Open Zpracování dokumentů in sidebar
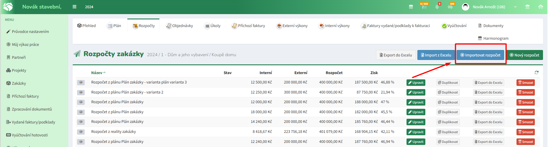 (29, 109)
